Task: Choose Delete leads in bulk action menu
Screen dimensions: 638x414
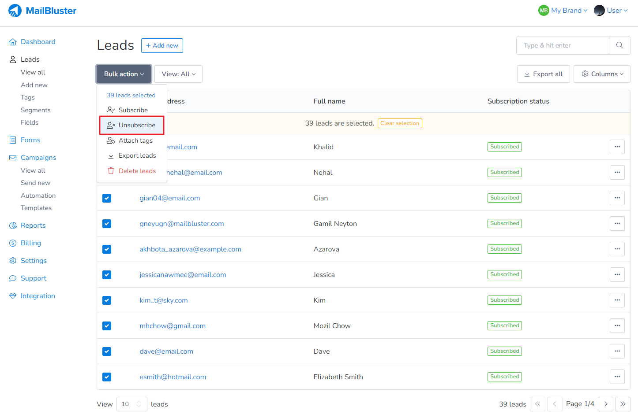Action: pyautogui.click(x=131, y=171)
